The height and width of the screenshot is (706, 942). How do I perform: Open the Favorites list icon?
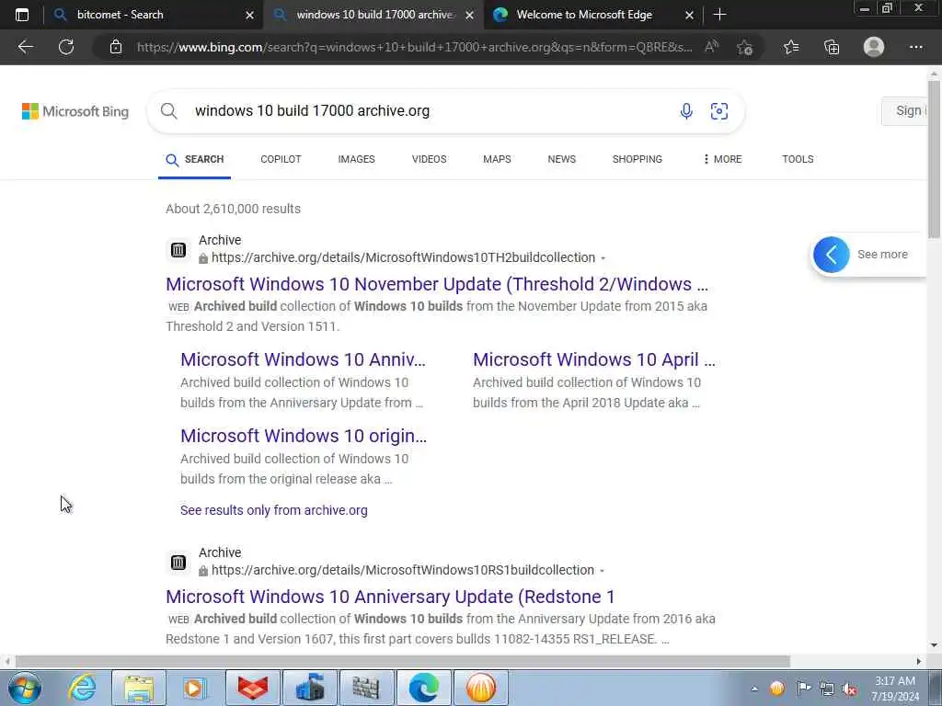791,47
